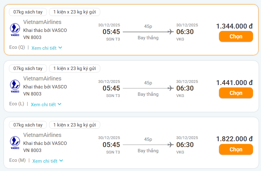261x171 pixels.
Task: Click VASCO logo on the 1.441.000 đ flight
Action: (15, 86)
